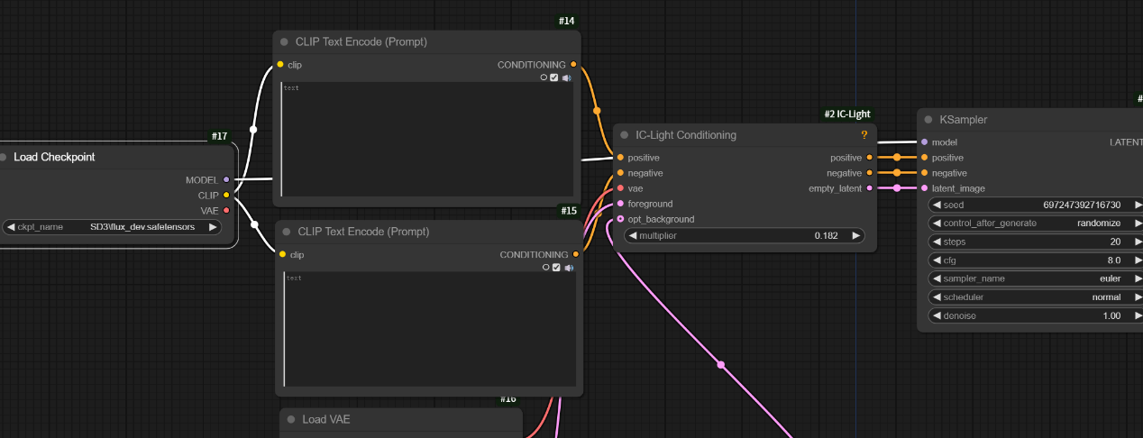The width and height of the screenshot is (1143, 438).
Task: Click the model input port on KSampler
Action: (x=925, y=142)
